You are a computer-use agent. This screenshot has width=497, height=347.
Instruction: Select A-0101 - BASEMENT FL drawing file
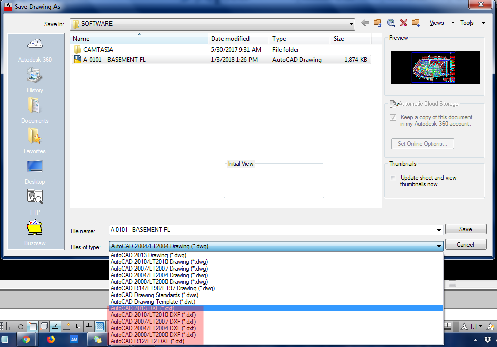click(x=220, y=60)
